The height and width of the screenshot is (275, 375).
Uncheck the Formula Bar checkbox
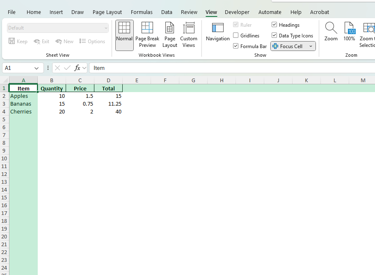click(x=236, y=46)
